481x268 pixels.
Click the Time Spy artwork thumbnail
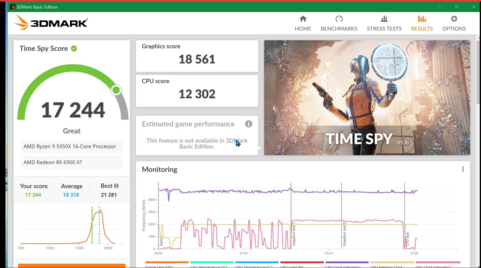click(367, 98)
